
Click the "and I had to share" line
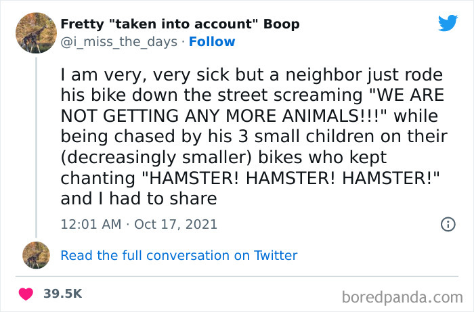[x=138, y=198]
